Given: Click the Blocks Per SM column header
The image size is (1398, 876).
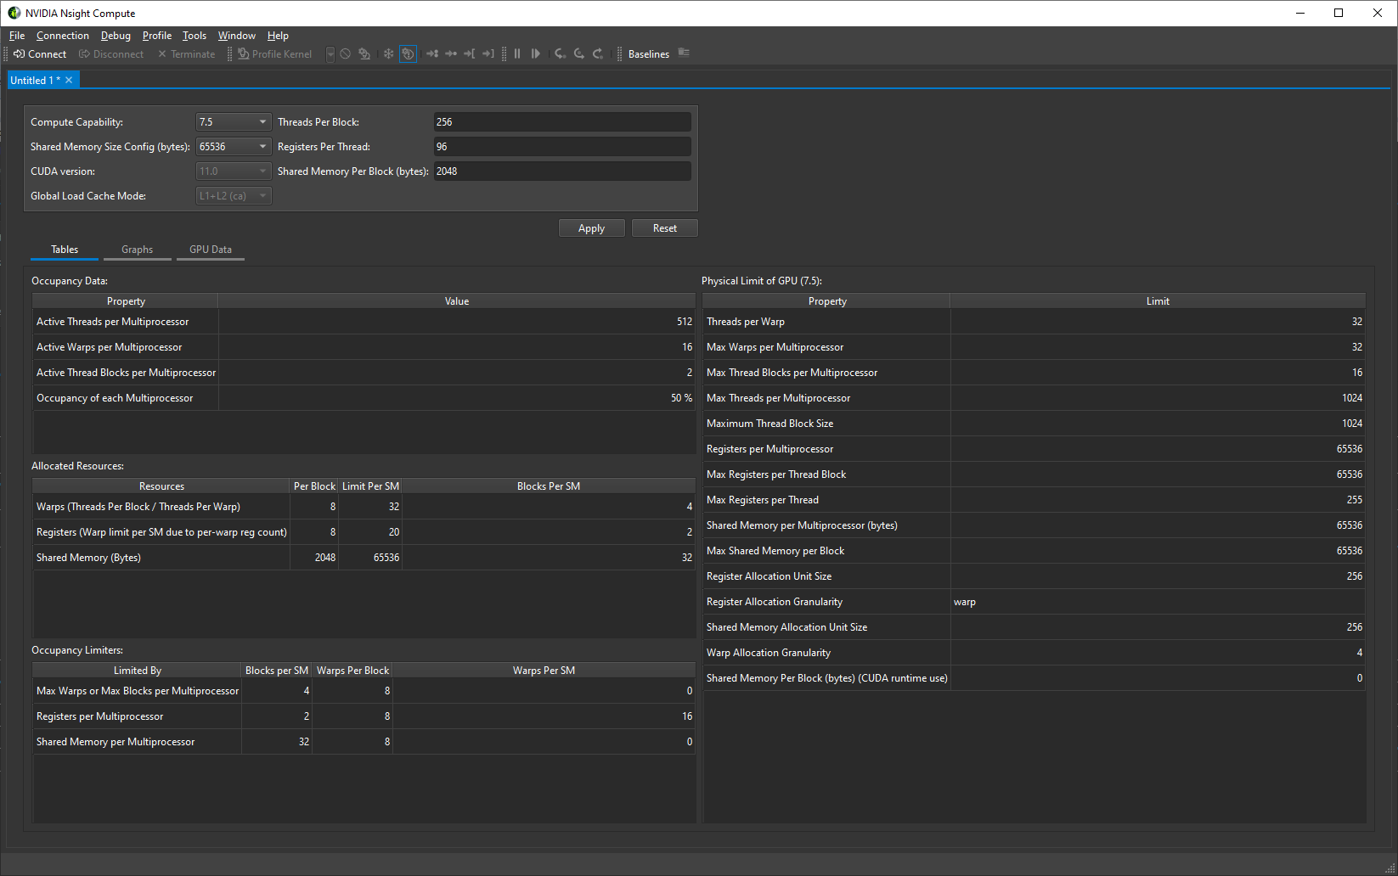Looking at the screenshot, I should pyautogui.click(x=549, y=486).
